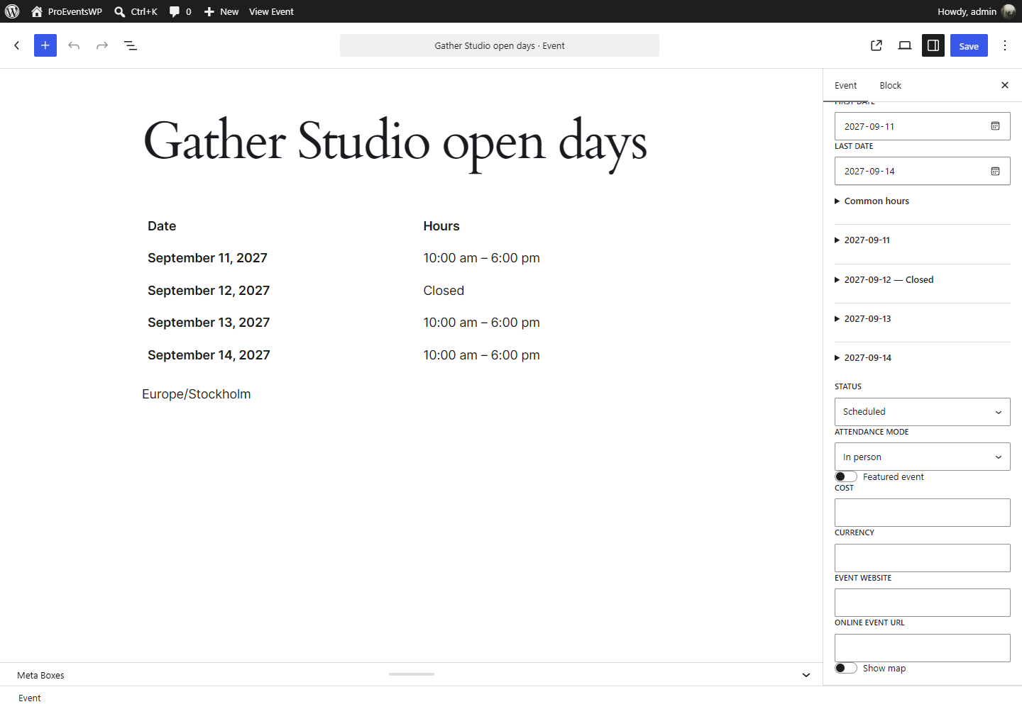The image size is (1022, 709).
Task: Go to ProEventsWP site home
Action: click(x=67, y=11)
